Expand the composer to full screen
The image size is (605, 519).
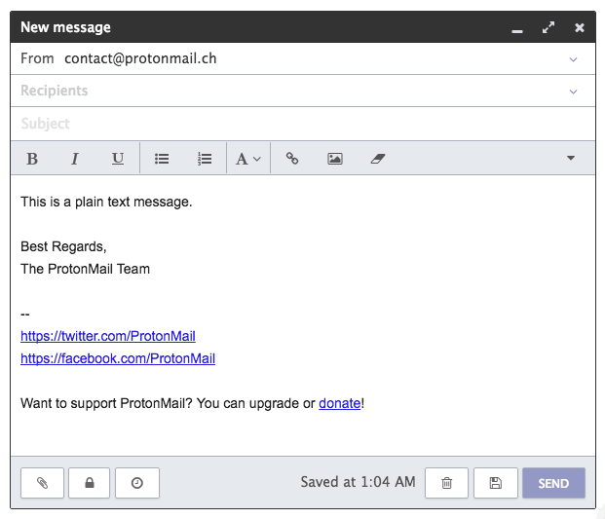[548, 27]
